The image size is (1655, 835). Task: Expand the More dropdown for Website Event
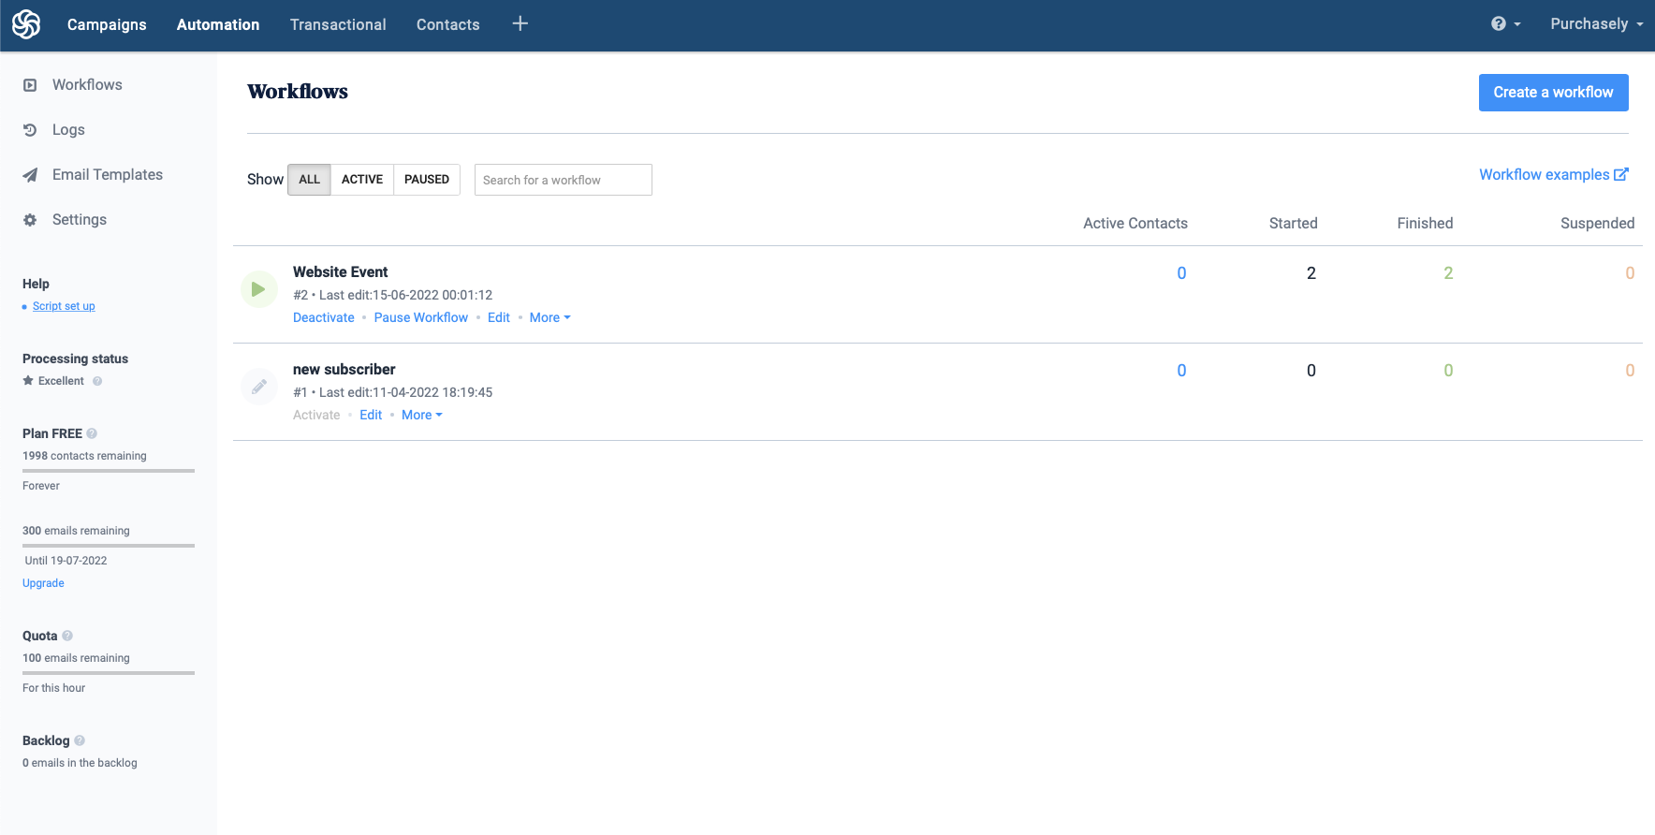coord(549,317)
